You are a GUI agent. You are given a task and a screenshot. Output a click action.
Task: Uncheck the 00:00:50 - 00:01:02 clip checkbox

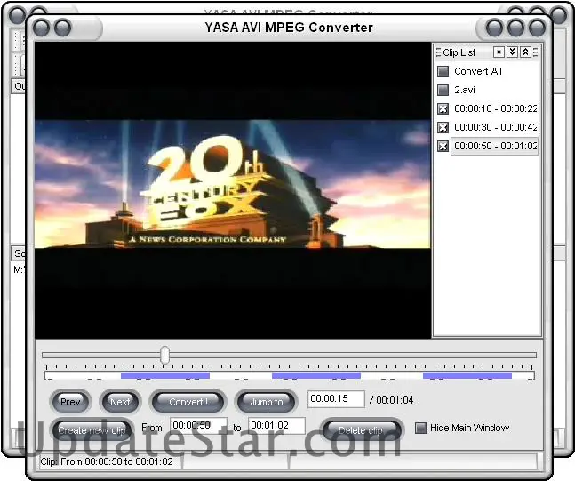(x=443, y=147)
